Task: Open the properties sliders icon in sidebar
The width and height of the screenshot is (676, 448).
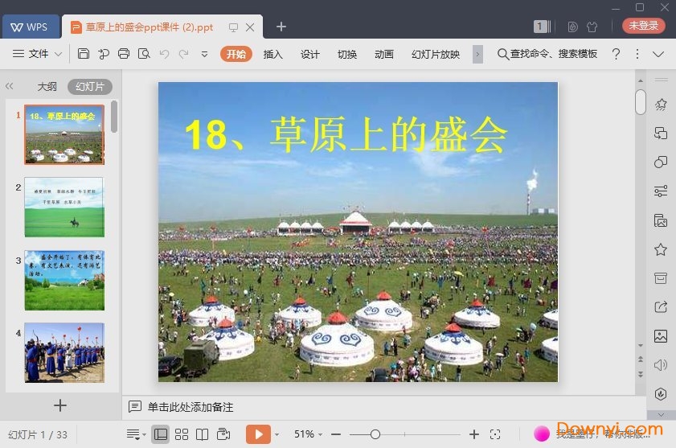Action: pos(661,191)
